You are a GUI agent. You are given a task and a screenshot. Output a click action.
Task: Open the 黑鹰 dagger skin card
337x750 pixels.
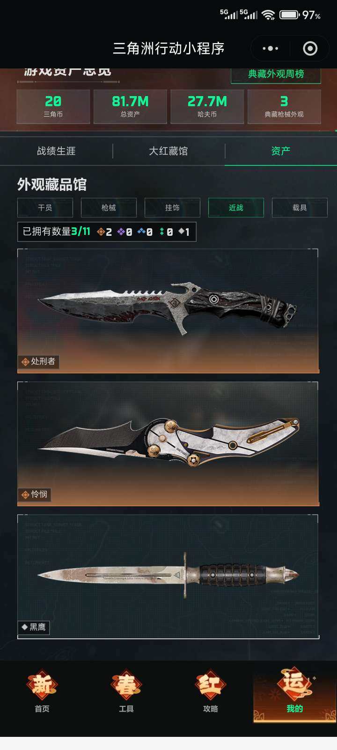click(x=168, y=577)
